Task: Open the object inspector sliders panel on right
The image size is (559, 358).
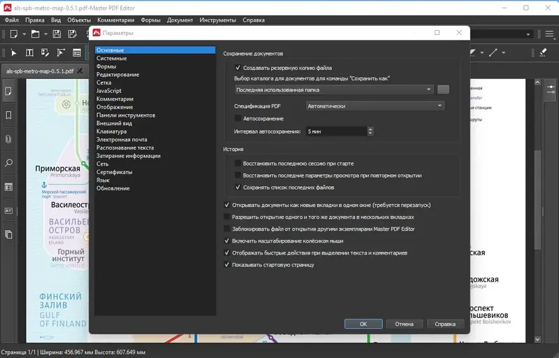Action: 551,89
